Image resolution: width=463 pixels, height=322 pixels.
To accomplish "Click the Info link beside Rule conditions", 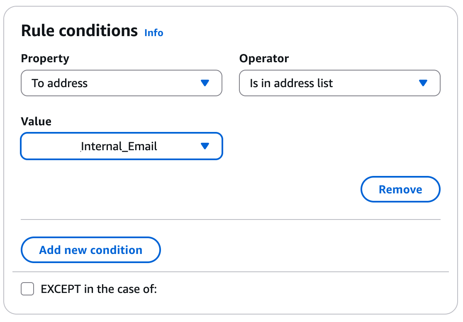I will [154, 33].
